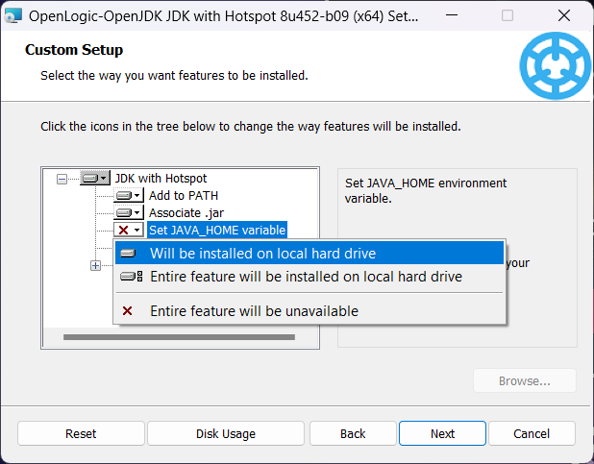
Task: Open the Add to PATH install-state icon
Action: pos(128,196)
